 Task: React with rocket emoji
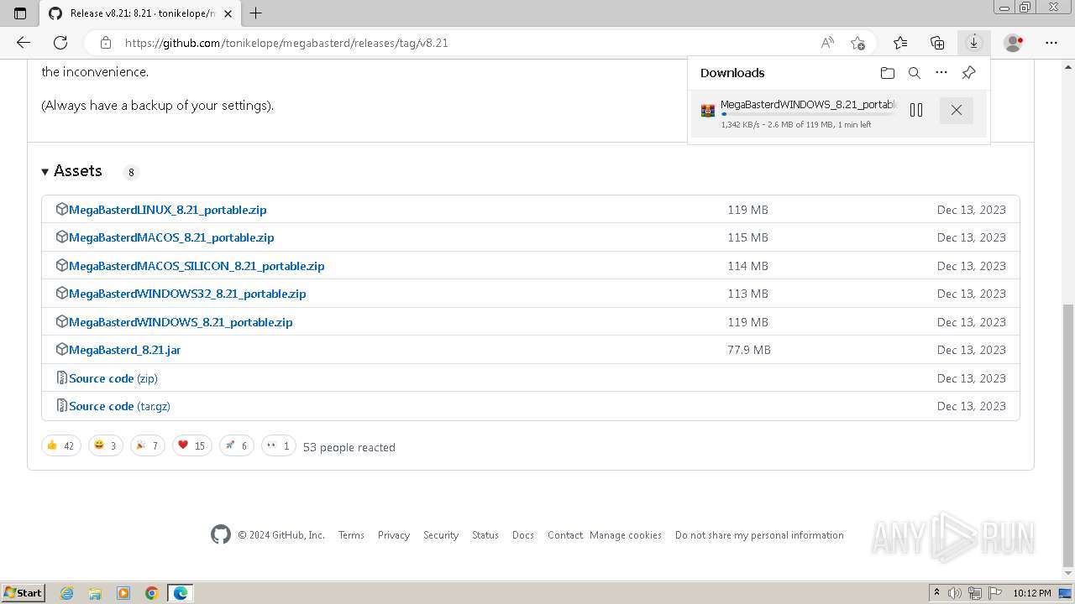(236, 445)
